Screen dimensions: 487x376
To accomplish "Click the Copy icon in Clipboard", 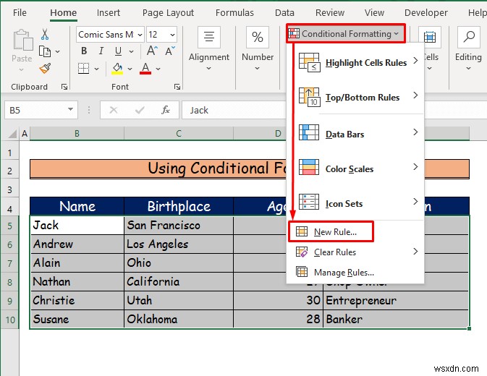I will pos(45,51).
